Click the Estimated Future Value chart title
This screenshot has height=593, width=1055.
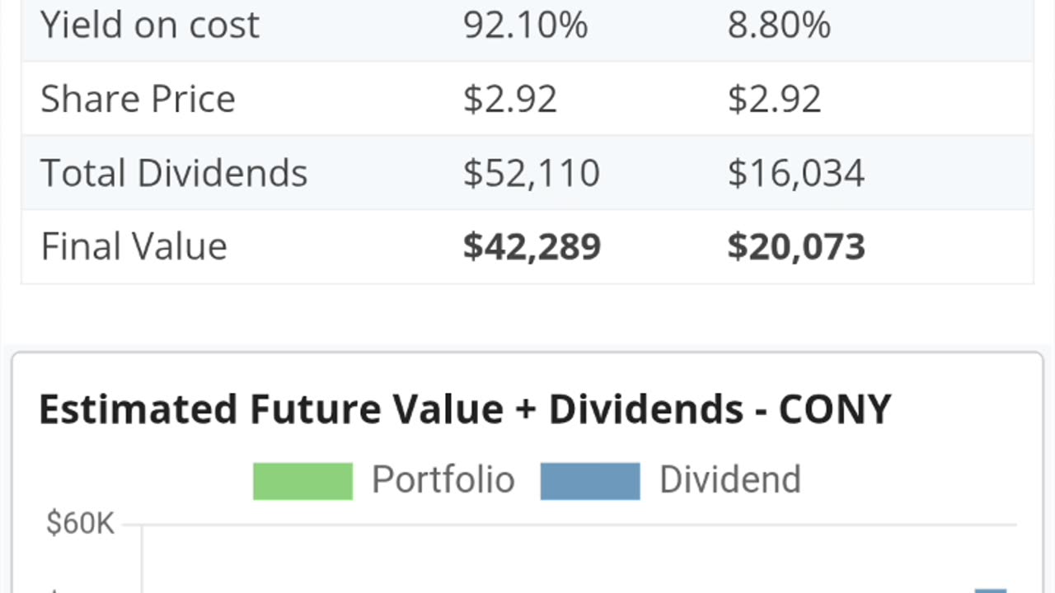point(465,409)
